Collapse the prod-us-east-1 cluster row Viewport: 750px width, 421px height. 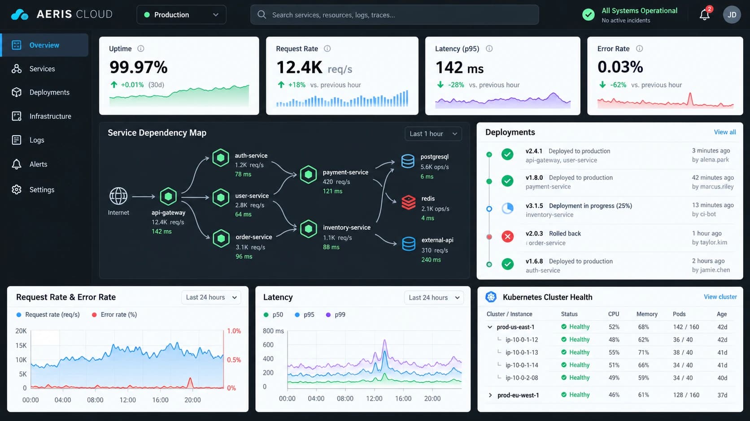coord(490,327)
